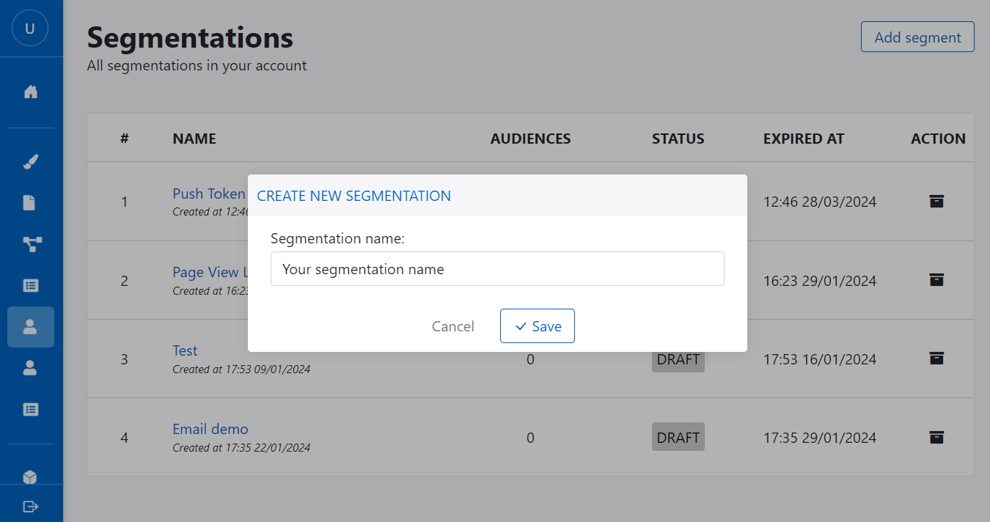Open the Home icon in the sidebar
This screenshot has height=522, width=990.
30,91
